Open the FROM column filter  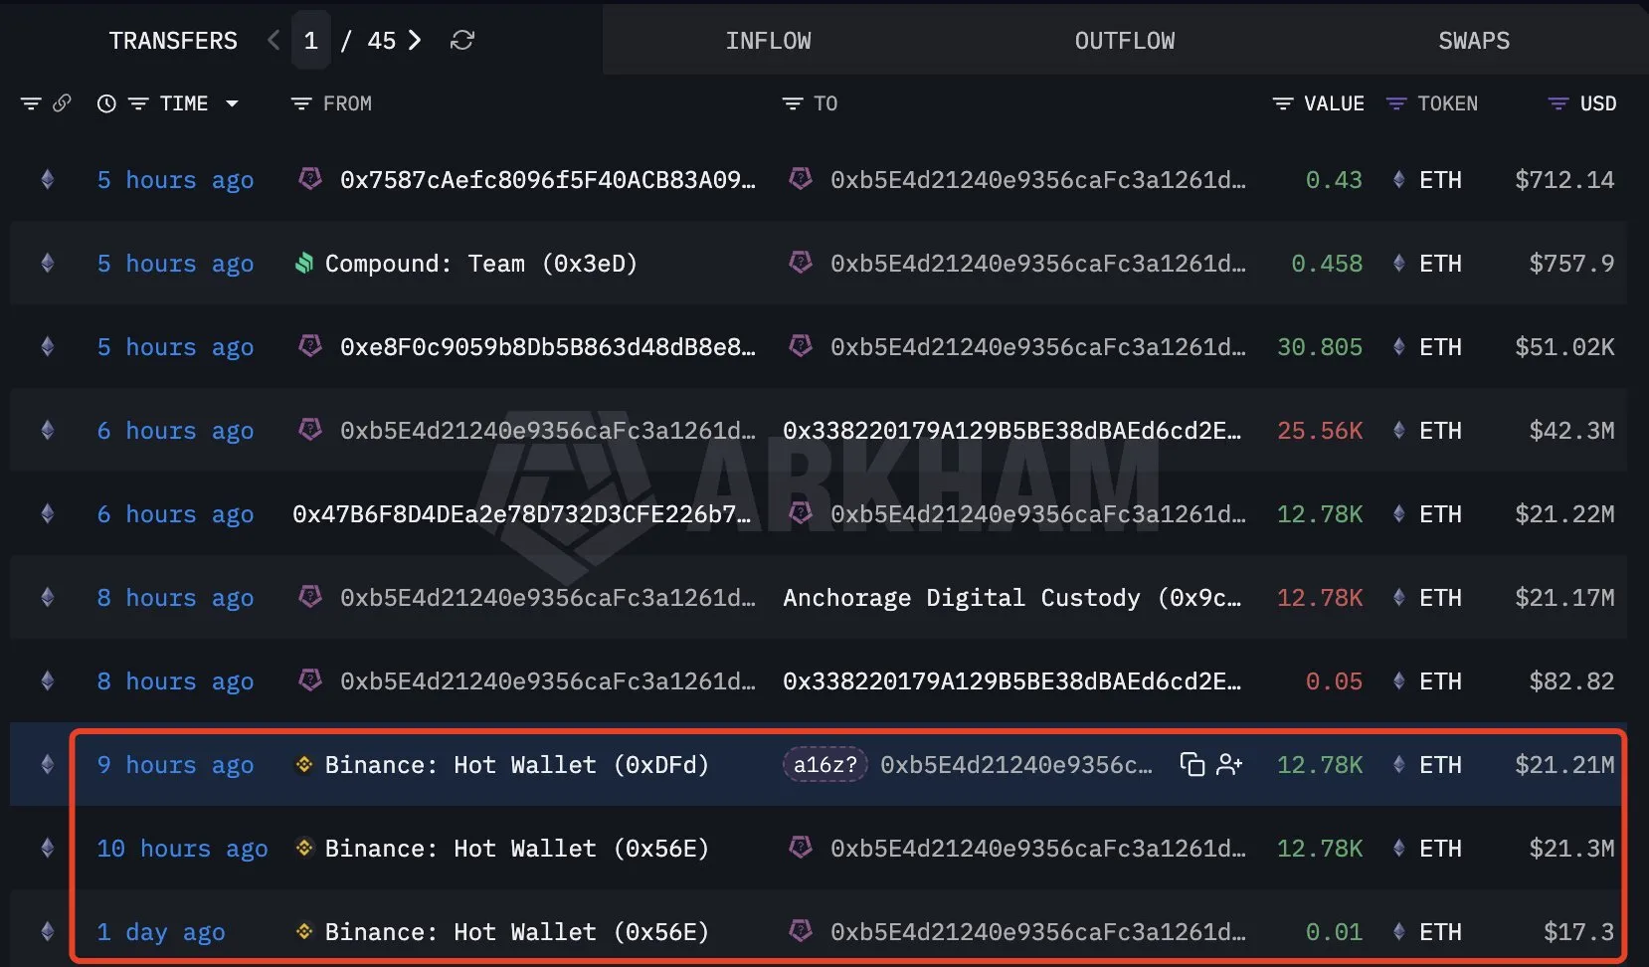300,103
